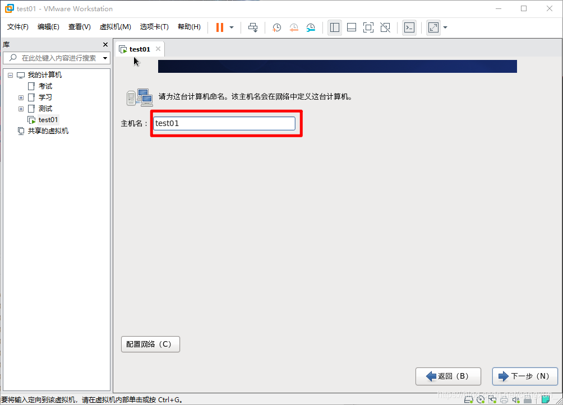The image size is (563, 405).
Task: Click the hard disk status icon
Action: [469, 399]
